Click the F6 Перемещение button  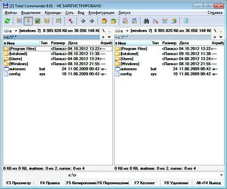tap(113, 183)
